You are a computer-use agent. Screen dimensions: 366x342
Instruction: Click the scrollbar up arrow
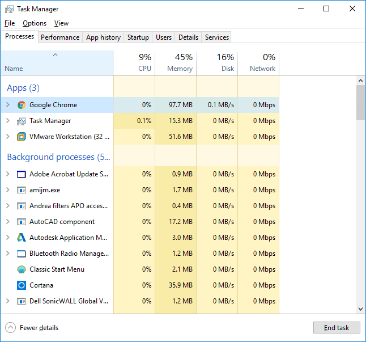[361, 81]
